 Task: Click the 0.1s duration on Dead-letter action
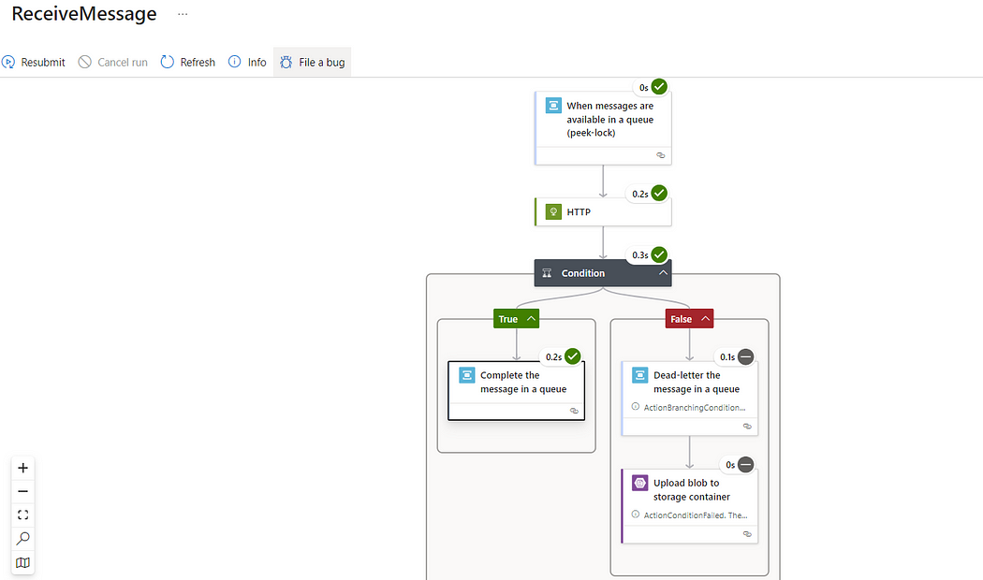[x=727, y=356]
